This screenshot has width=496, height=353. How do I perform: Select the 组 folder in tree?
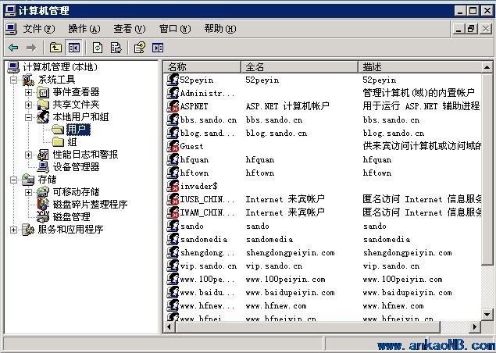(72, 142)
